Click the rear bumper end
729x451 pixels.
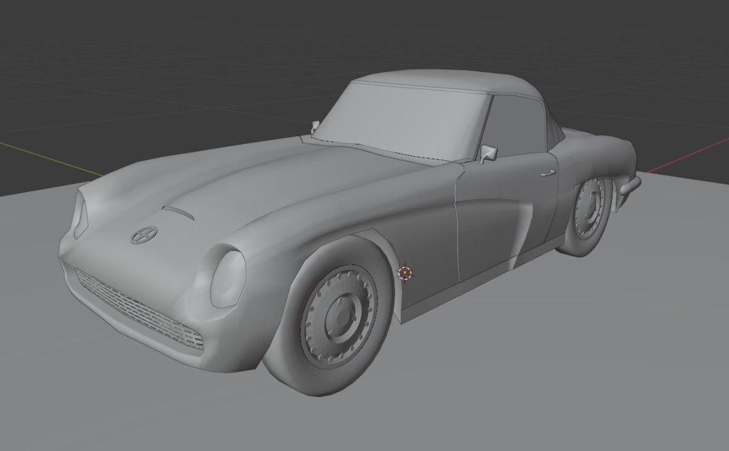click(629, 186)
